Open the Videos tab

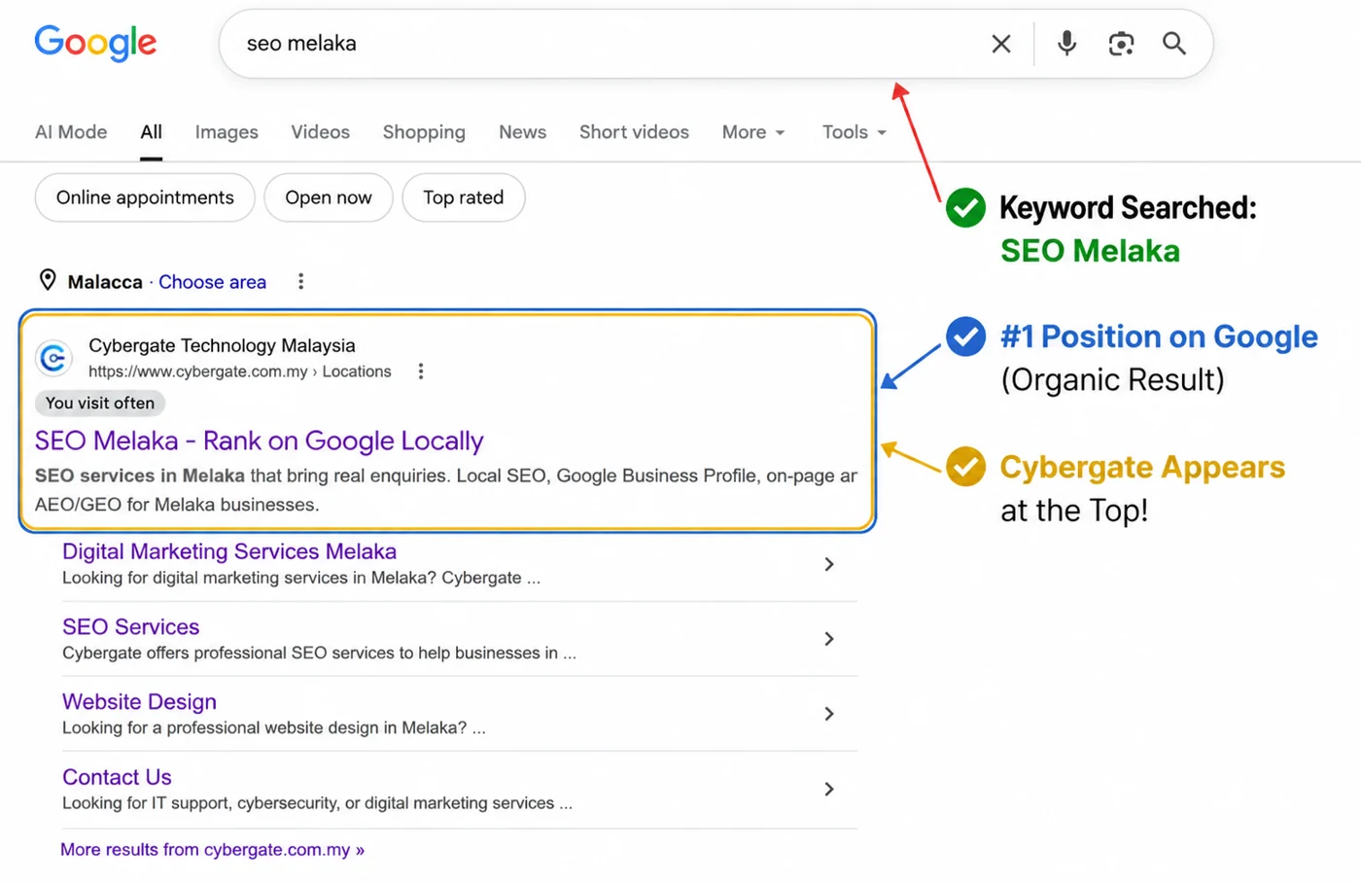(320, 132)
